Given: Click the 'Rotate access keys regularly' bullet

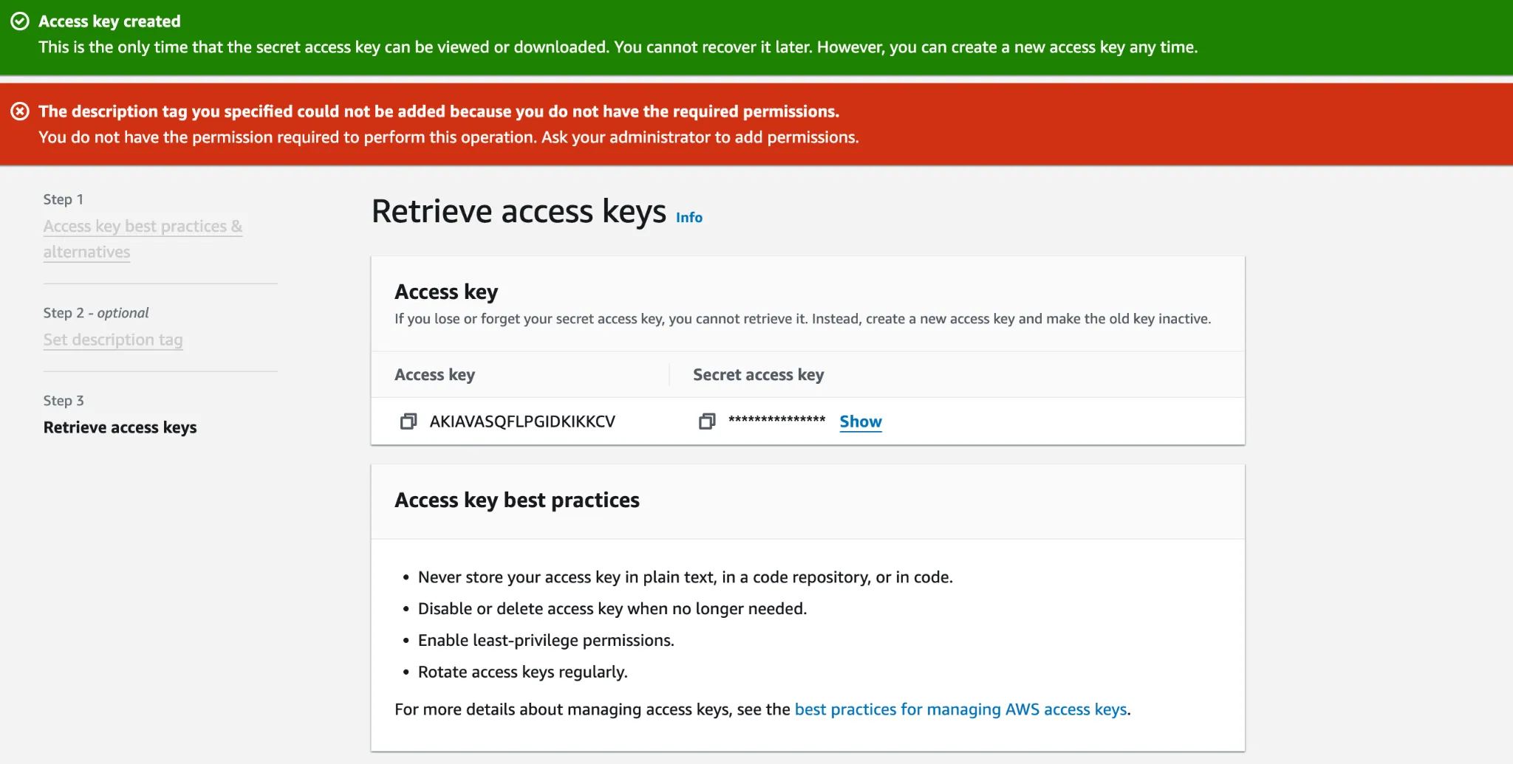Looking at the screenshot, I should 522,672.
